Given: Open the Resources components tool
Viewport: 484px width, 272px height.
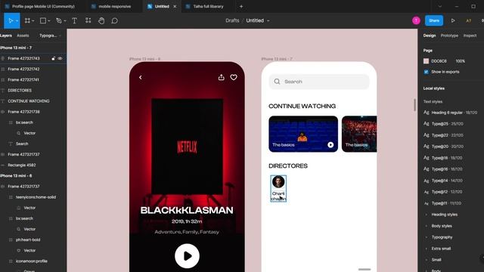Looking at the screenshot, I should point(88,20).
